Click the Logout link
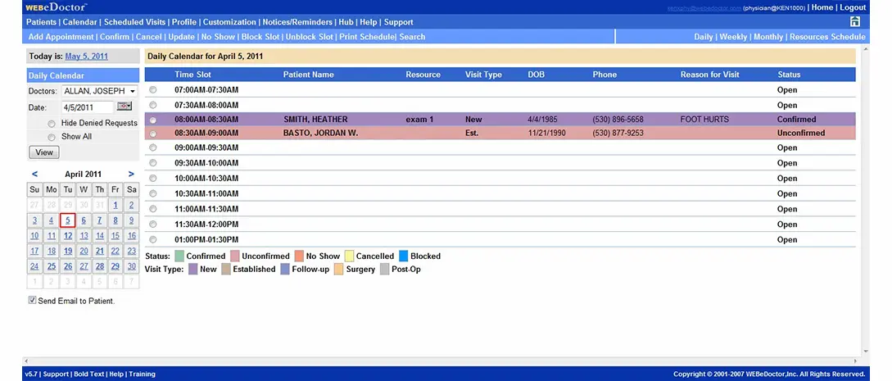The height and width of the screenshot is (381, 892). 853,7
